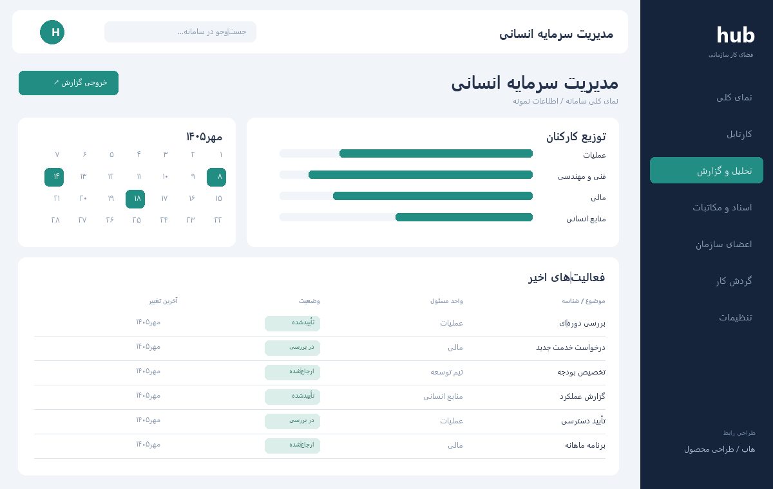Click تأییدشده badge in گزارش عملکرد row
773x489 pixels.
(292, 397)
